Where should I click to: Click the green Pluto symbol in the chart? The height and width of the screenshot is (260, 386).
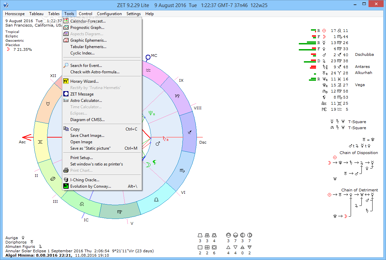pyautogui.click(x=152, y=113)
